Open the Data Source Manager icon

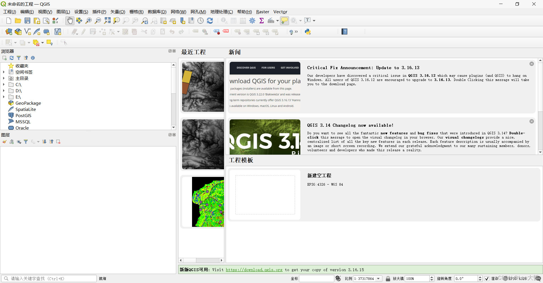tap(9, 32)
